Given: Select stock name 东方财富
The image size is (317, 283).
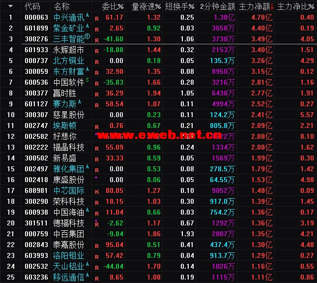Looking at the screenshot, I should (69, 72).
